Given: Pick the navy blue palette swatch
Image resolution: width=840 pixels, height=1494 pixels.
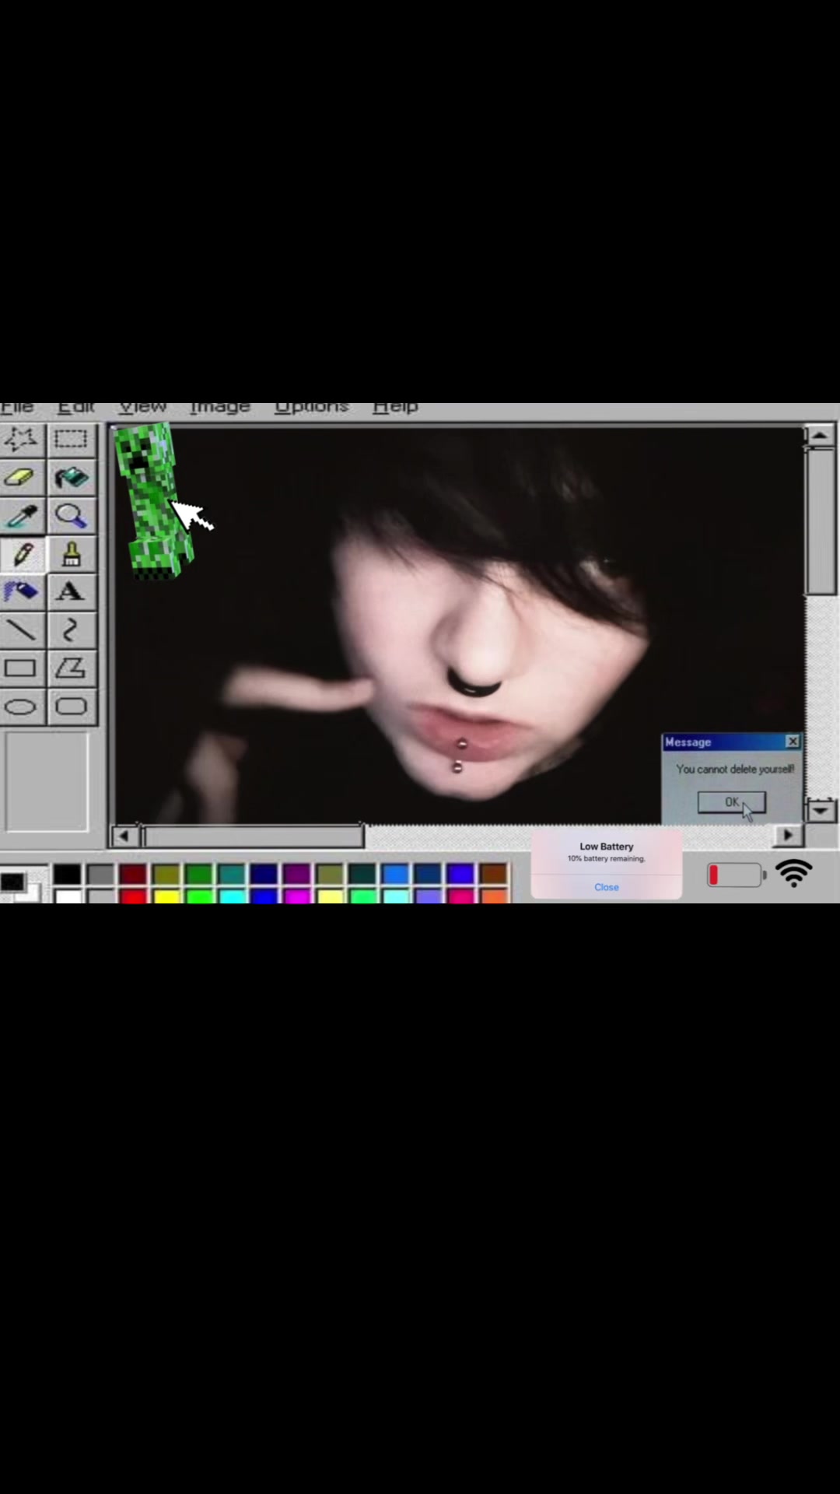Looking at the screenshot, I should click(264, 875).
